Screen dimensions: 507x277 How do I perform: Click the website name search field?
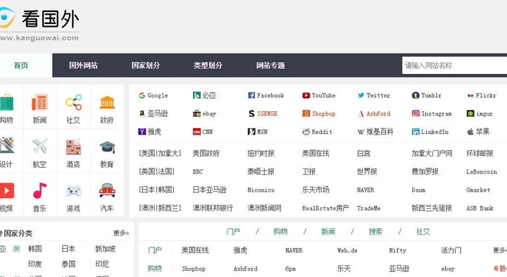454,66
